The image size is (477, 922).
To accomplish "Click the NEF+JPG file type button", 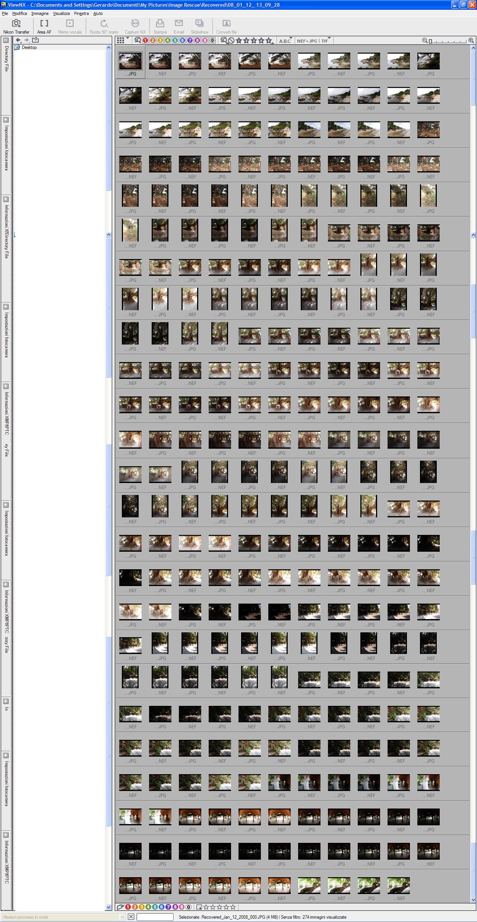I will (x=307, y=41).
